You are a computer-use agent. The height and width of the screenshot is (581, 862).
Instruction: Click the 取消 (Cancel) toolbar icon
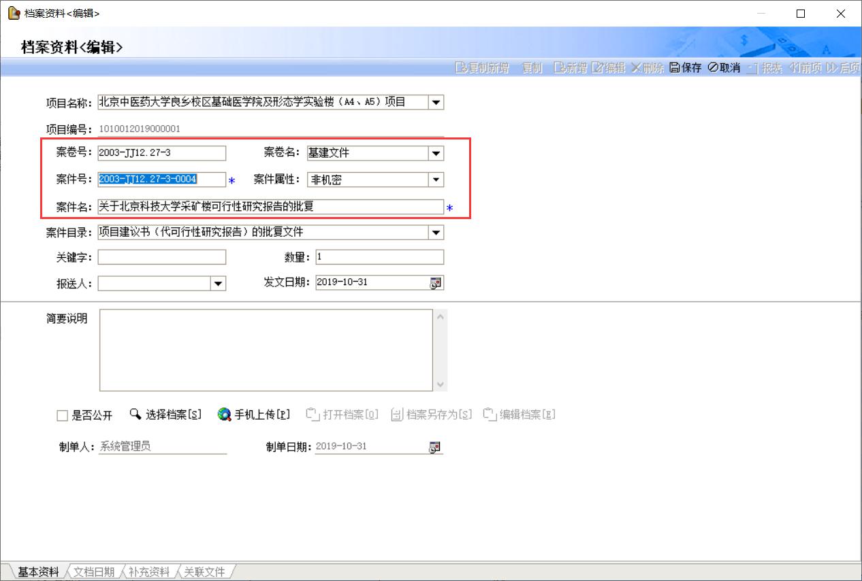click(713, 68)
